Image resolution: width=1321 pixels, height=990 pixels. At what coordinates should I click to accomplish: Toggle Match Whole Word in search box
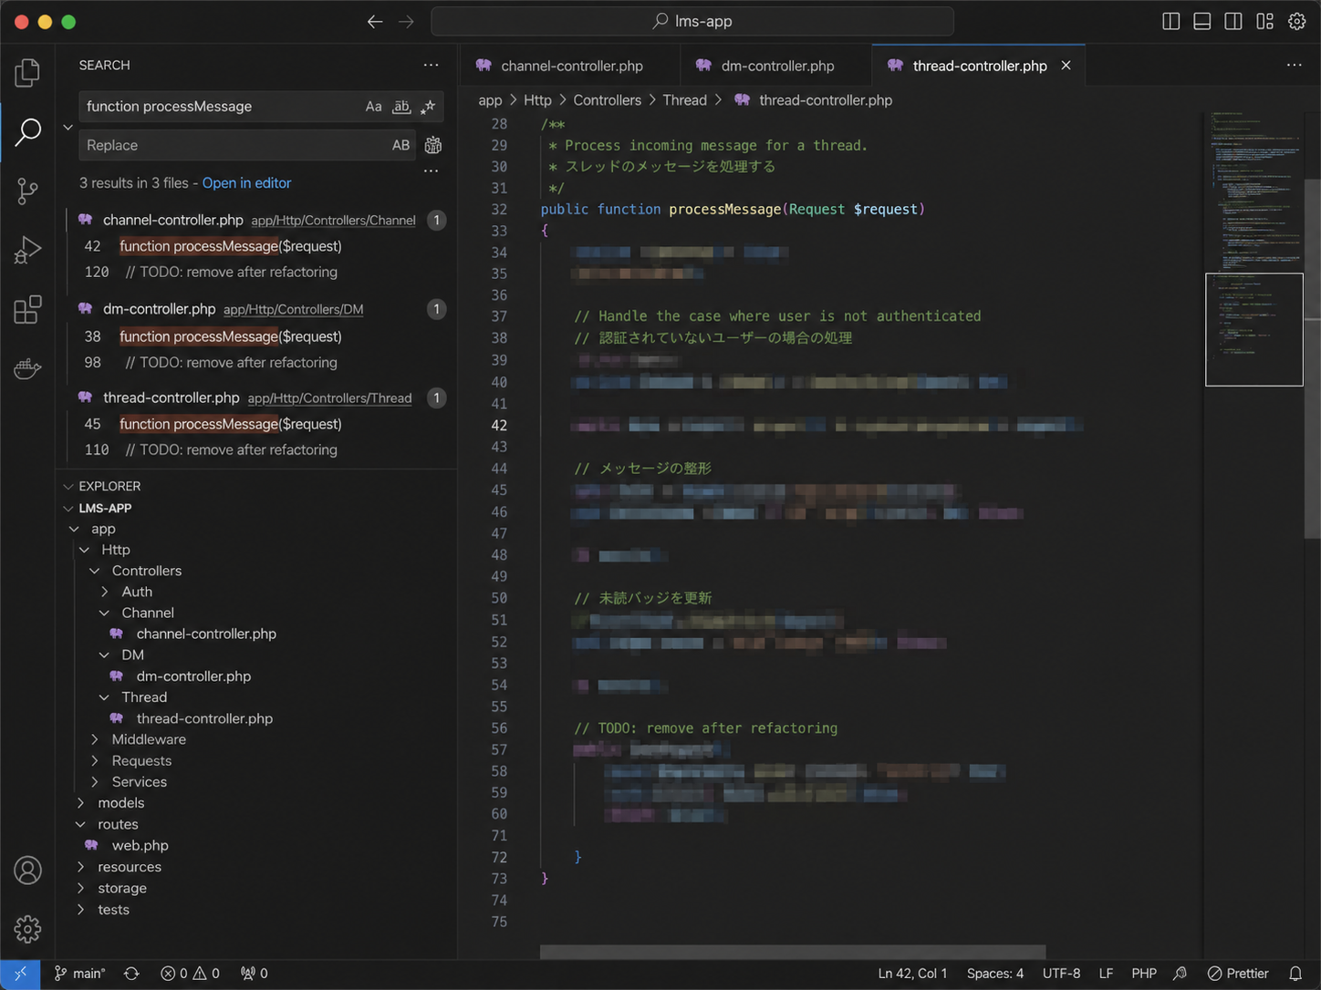click(401, 107)
